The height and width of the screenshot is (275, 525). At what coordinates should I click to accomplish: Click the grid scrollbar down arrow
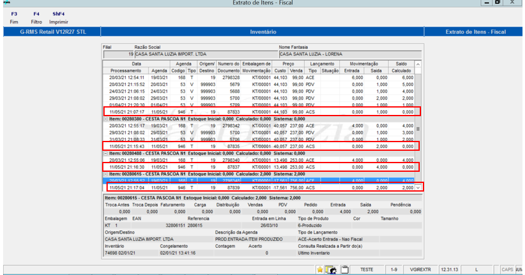(418, 188)
